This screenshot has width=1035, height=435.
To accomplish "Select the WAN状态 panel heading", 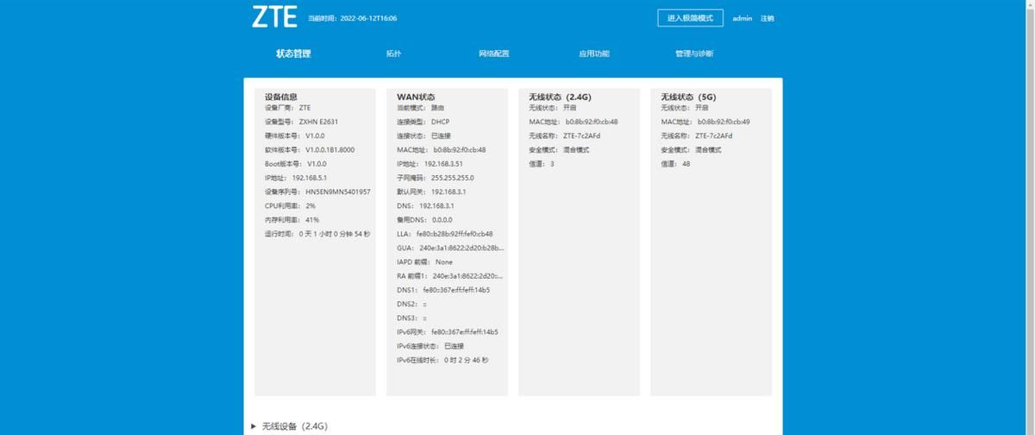I will (416, 97).
